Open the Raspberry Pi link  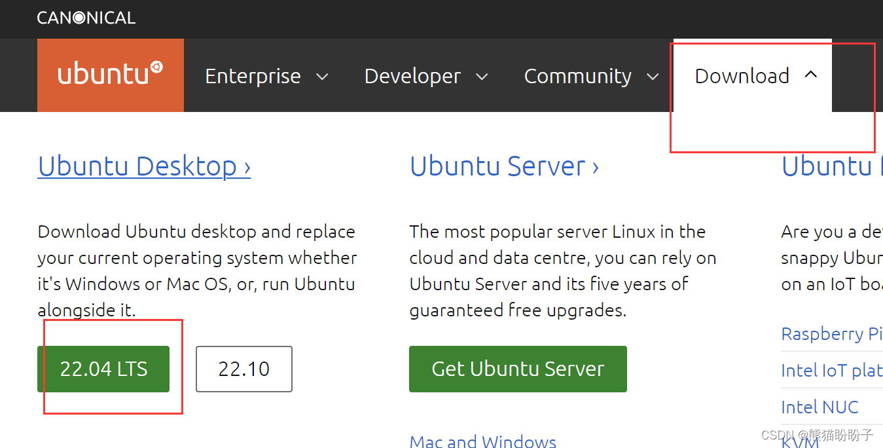(x=831, y=334)
